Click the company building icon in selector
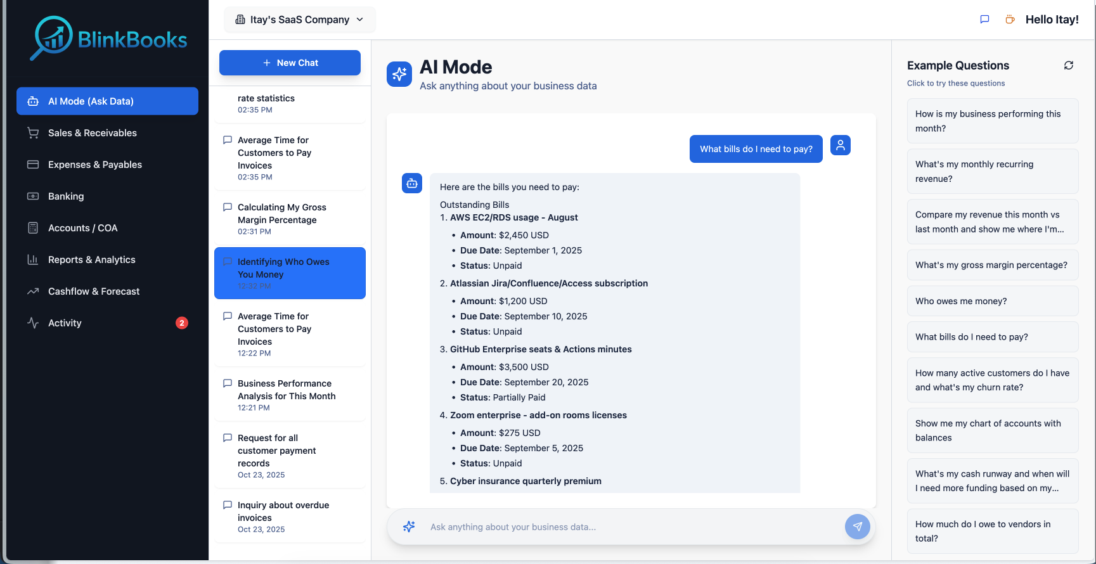The height and width of the screenshot is (564, 1096). (240, 20)
